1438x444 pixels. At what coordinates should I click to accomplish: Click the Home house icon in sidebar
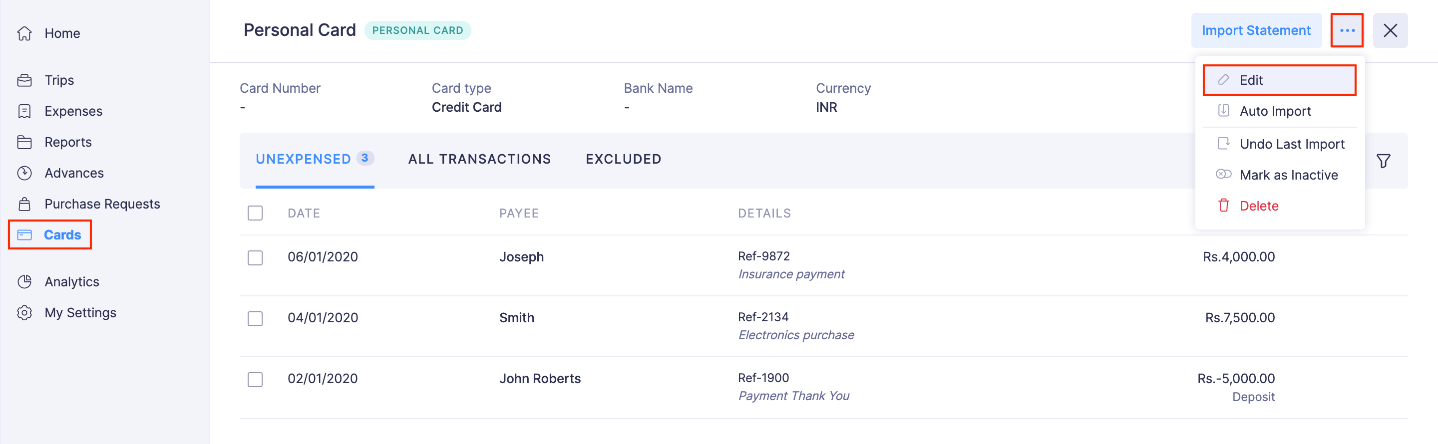point(24,33)
